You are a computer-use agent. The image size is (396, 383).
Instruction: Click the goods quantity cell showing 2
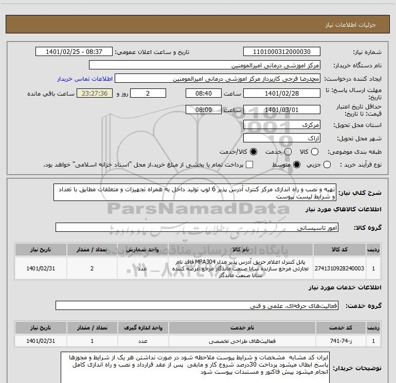[x=92, y=268]
